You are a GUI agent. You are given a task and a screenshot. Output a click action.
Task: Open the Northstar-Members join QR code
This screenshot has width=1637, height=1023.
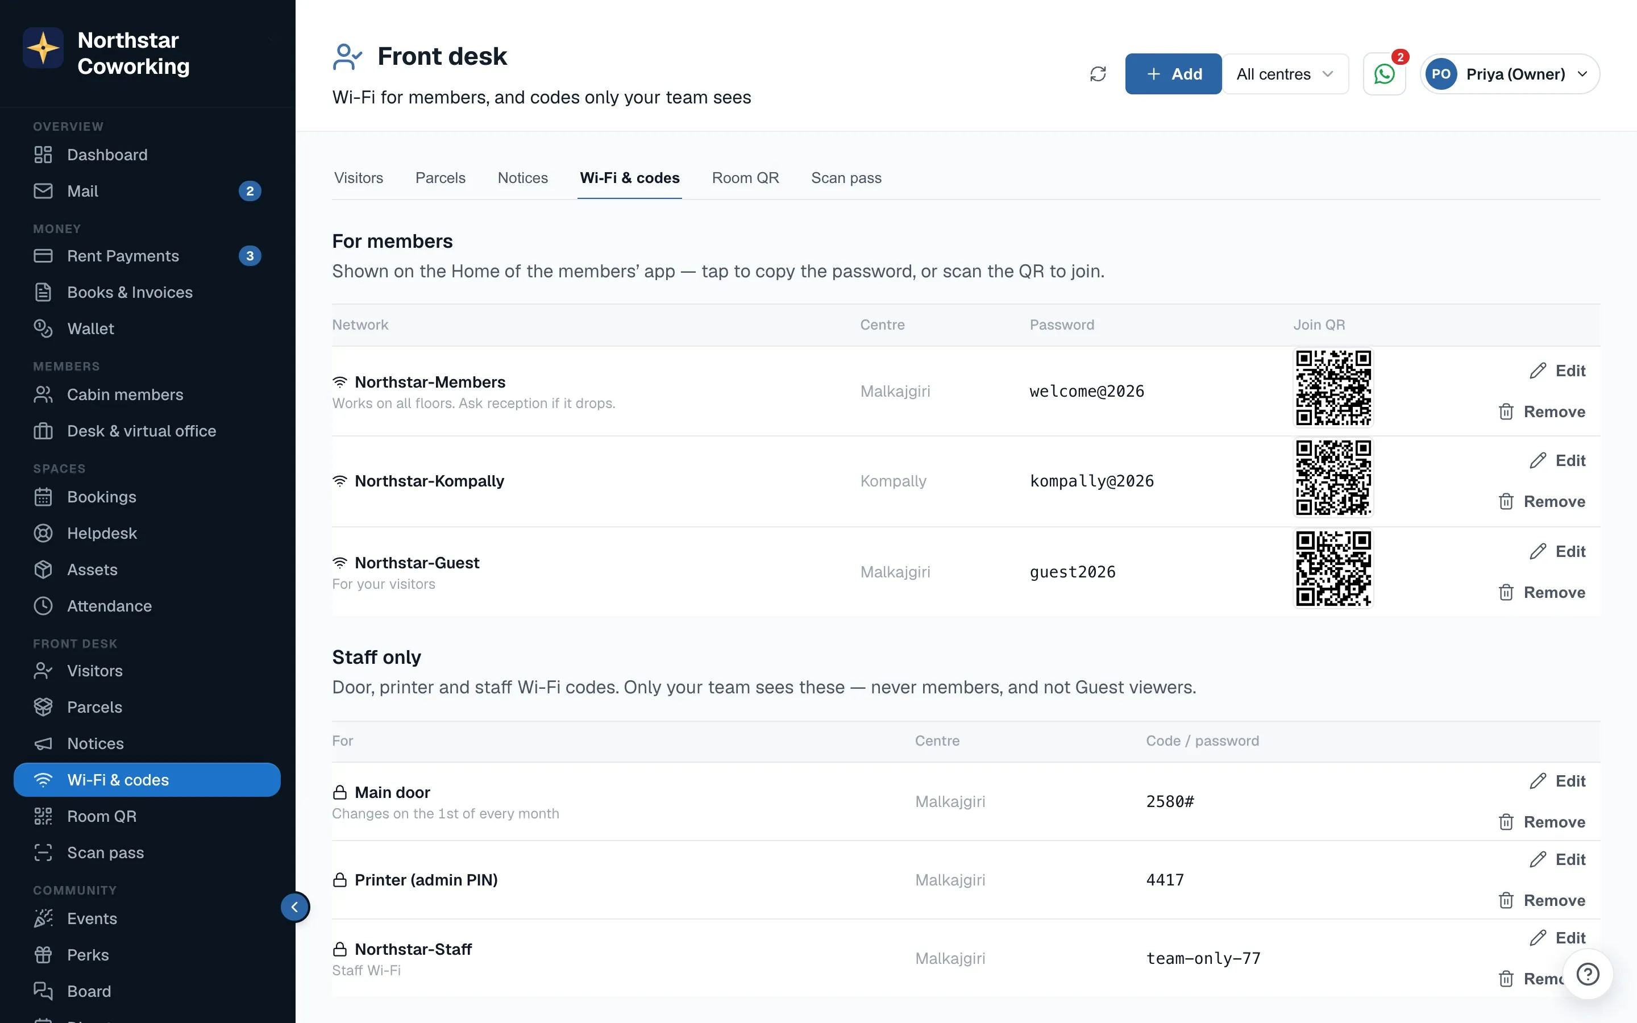1333,388
